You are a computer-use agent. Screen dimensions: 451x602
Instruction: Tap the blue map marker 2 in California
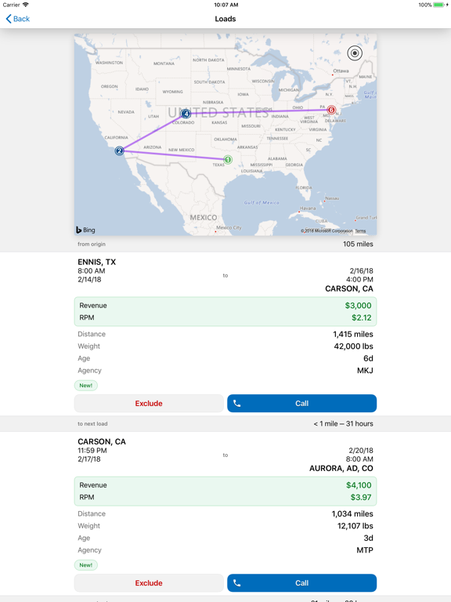(x=119, y=150)
